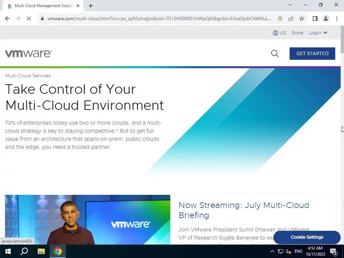Share this page icon
Image resolution: width=344 pixels, height=258 pixels.
[291, 19]
